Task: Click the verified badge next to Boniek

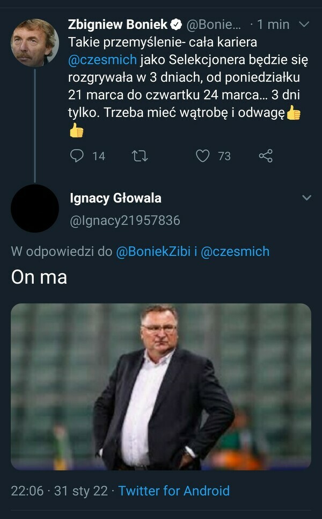Action: pos(176,24)
